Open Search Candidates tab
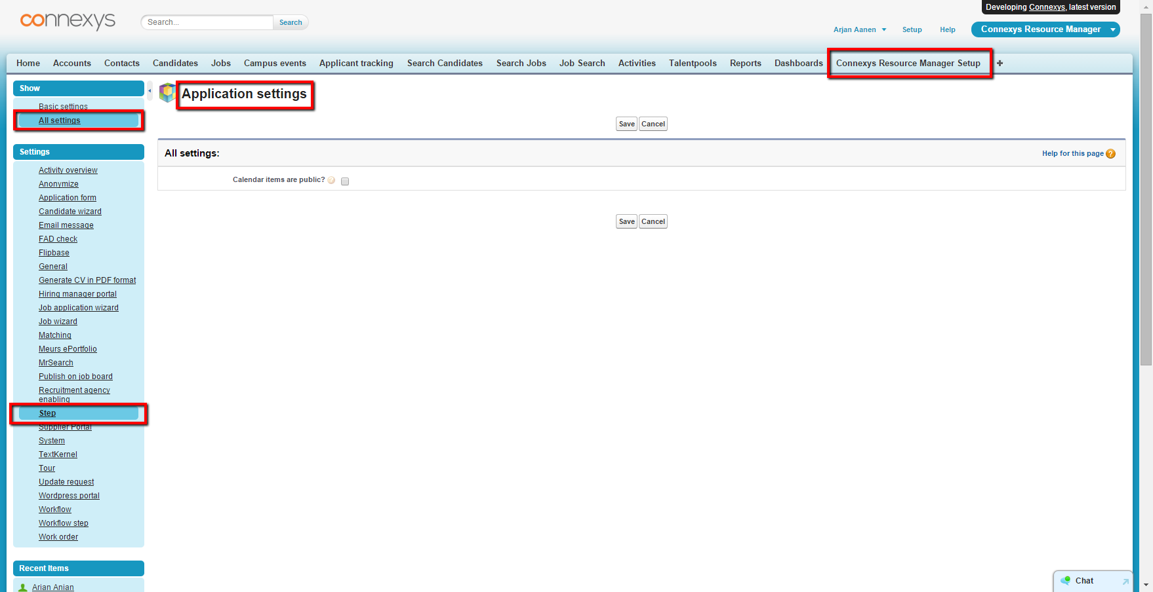 [x=445, y=64]
